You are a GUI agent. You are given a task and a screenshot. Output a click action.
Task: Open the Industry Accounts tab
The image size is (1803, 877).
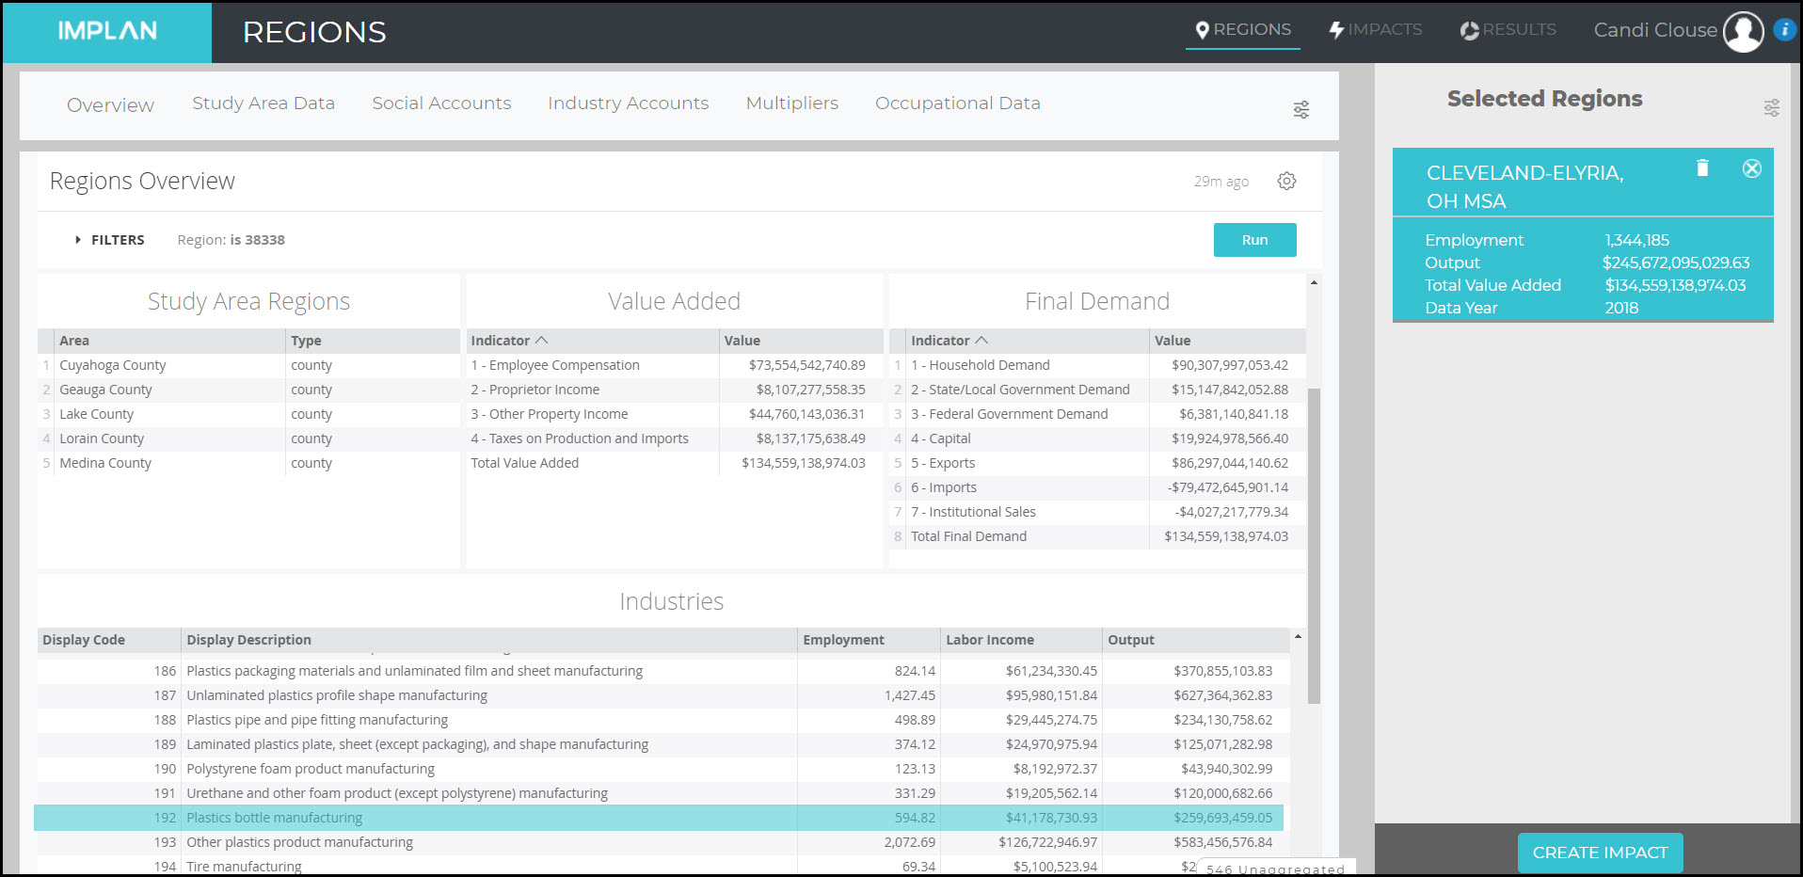click(x=629, y=104)
